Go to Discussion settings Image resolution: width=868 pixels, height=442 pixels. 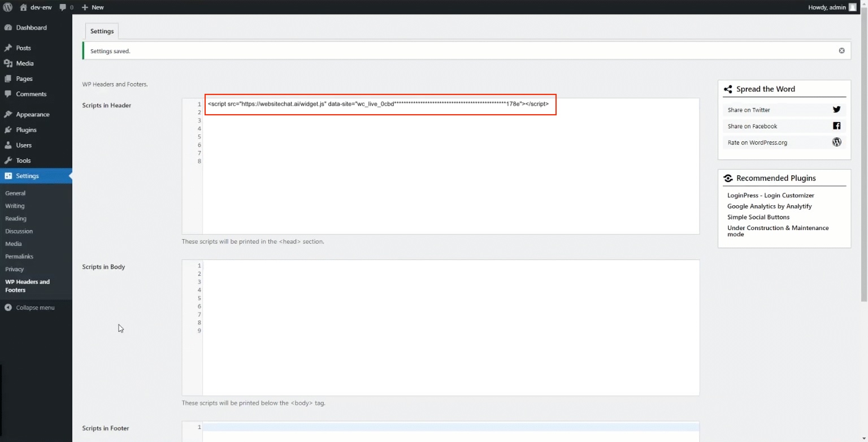[x=19, y=231]
